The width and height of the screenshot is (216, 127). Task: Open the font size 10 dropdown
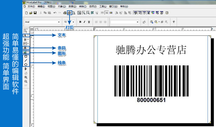tap(73, 22)
